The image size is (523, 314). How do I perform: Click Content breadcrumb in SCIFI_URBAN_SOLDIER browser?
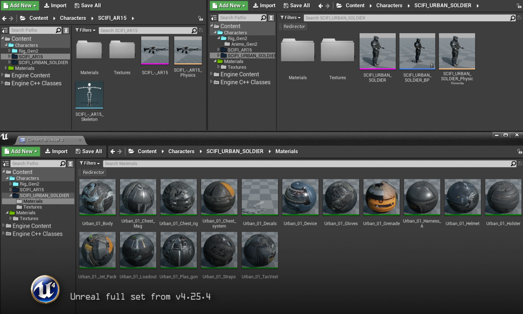coord(355,6)
